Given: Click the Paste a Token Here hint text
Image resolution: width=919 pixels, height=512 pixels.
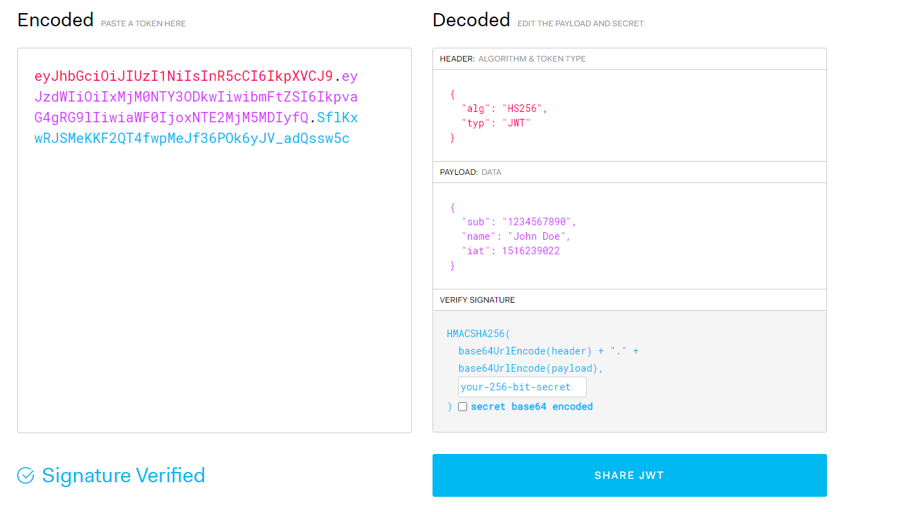Looking at the screenshot, I should [143, 23].
